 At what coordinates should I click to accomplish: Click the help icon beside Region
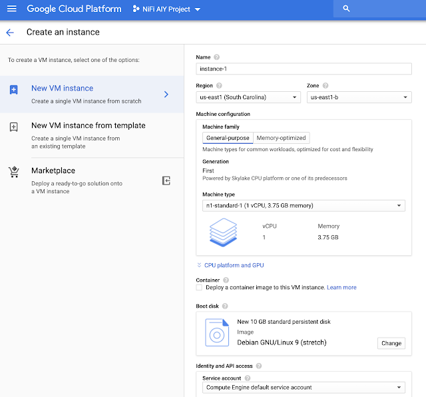tap(220, 86)
